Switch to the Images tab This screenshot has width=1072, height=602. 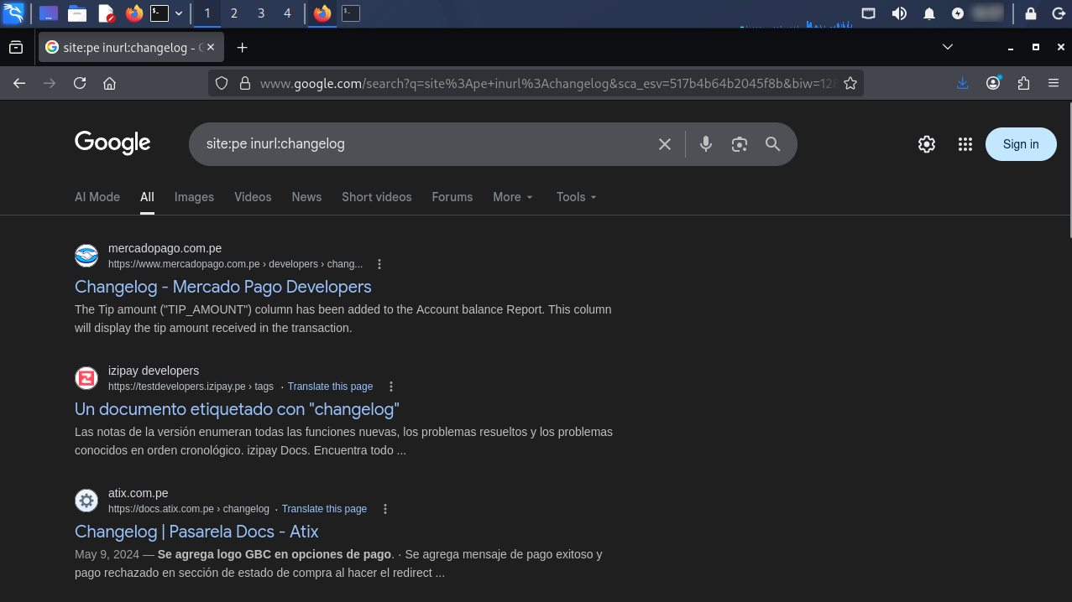coord(194,197)
